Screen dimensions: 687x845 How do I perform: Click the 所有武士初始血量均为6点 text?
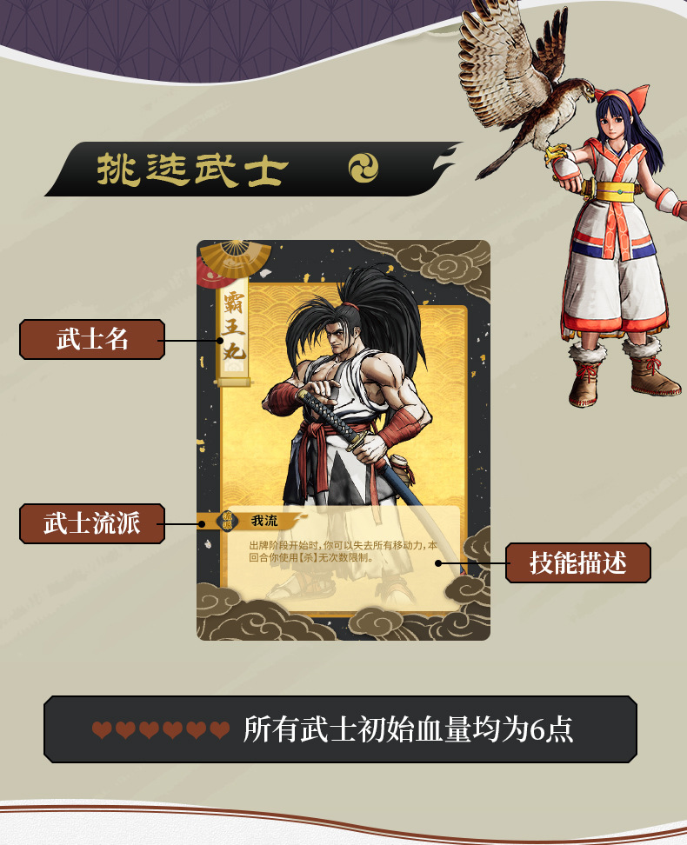pos(408,729)
